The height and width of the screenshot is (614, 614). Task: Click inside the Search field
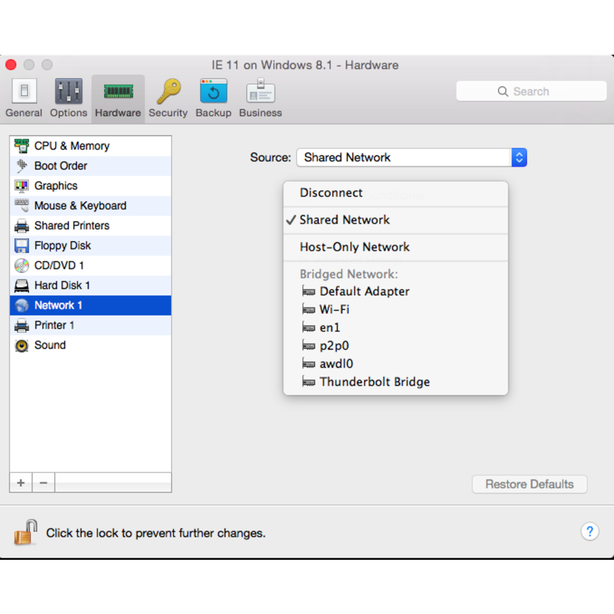pos(531,91)
